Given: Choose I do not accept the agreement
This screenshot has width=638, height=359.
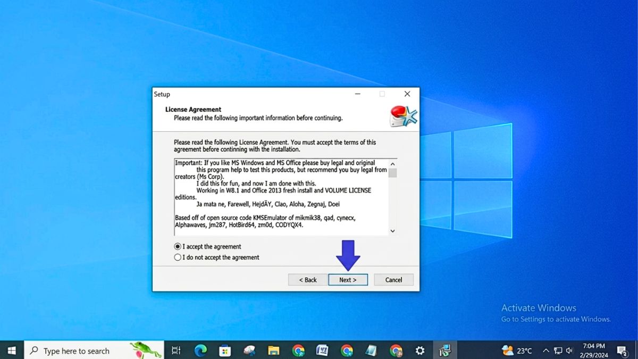Looking at the screenshot, I should click(217, 257).
